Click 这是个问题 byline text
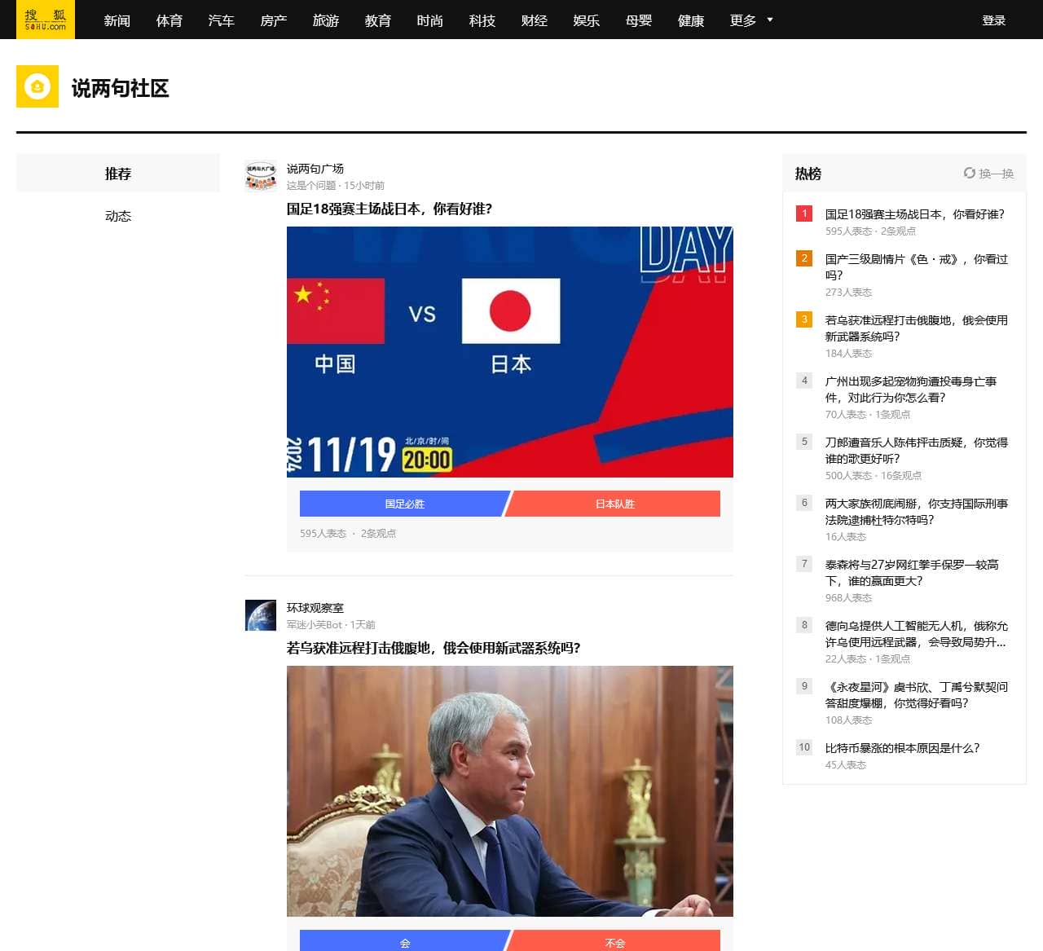Image resolution: width=1043 pixels, height=951 pixels. pos(311,186)
